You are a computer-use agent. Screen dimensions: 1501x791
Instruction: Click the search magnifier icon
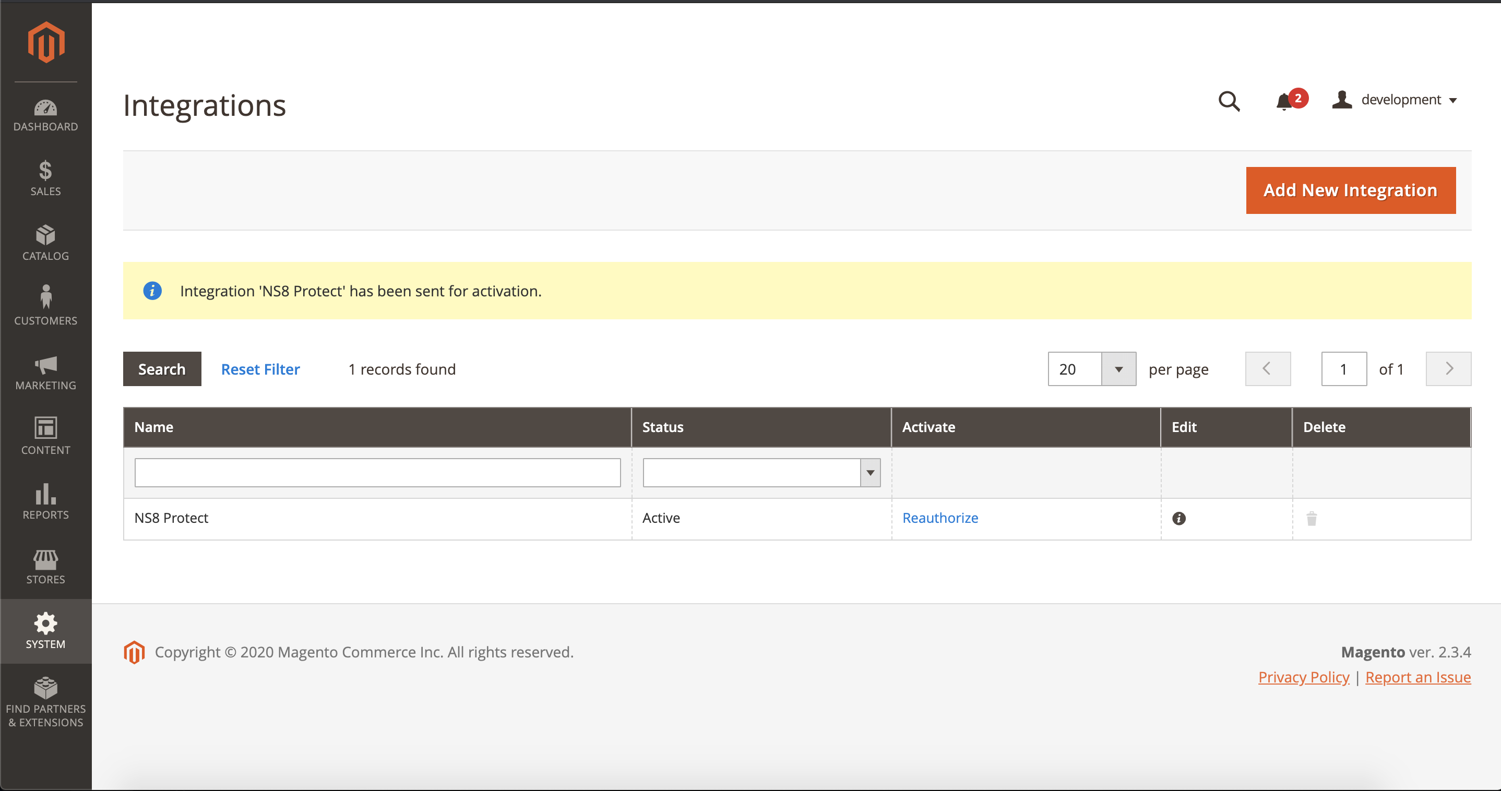tap(1228, 101)
